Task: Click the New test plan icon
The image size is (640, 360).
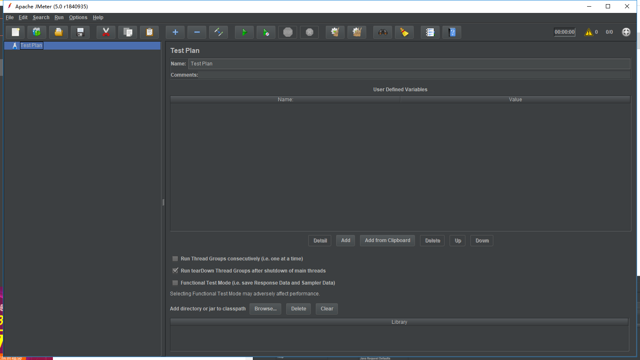Action: (x=15, y=32)
